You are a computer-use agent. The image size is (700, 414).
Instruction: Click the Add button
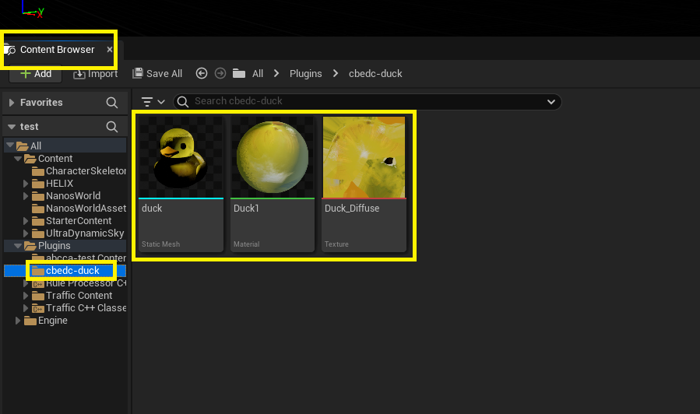(35, 74)
